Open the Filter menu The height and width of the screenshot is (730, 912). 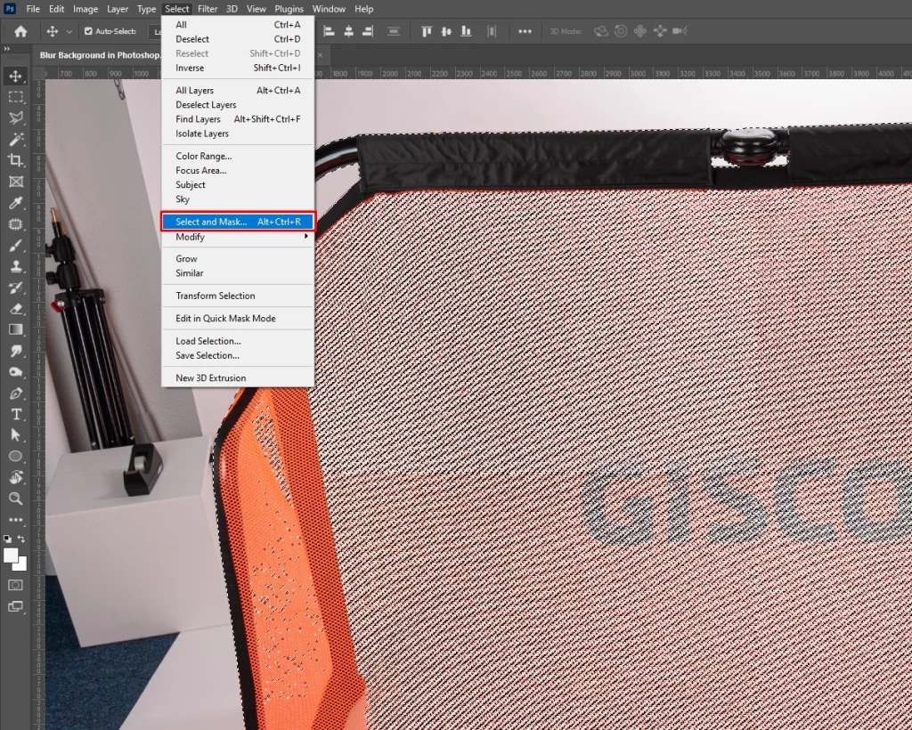(x=208, y=9)
